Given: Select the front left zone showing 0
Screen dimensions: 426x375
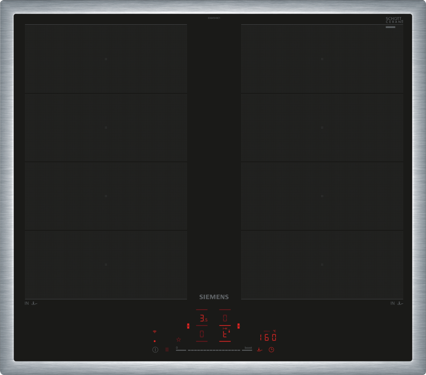Looking at the screenshot, I should click(x=202, y=334).
